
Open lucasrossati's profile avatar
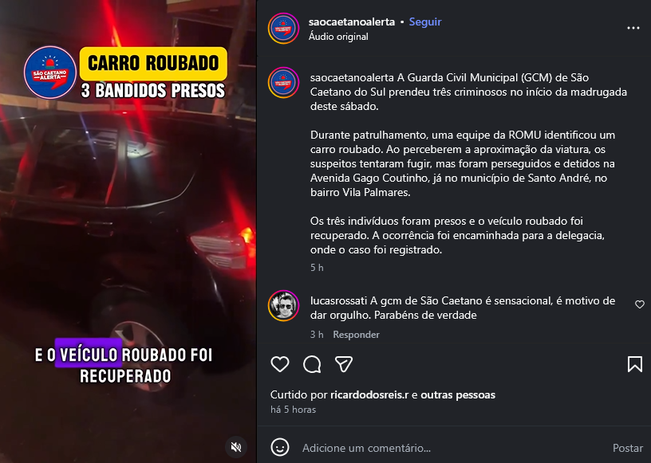click(x=283, y=306)
